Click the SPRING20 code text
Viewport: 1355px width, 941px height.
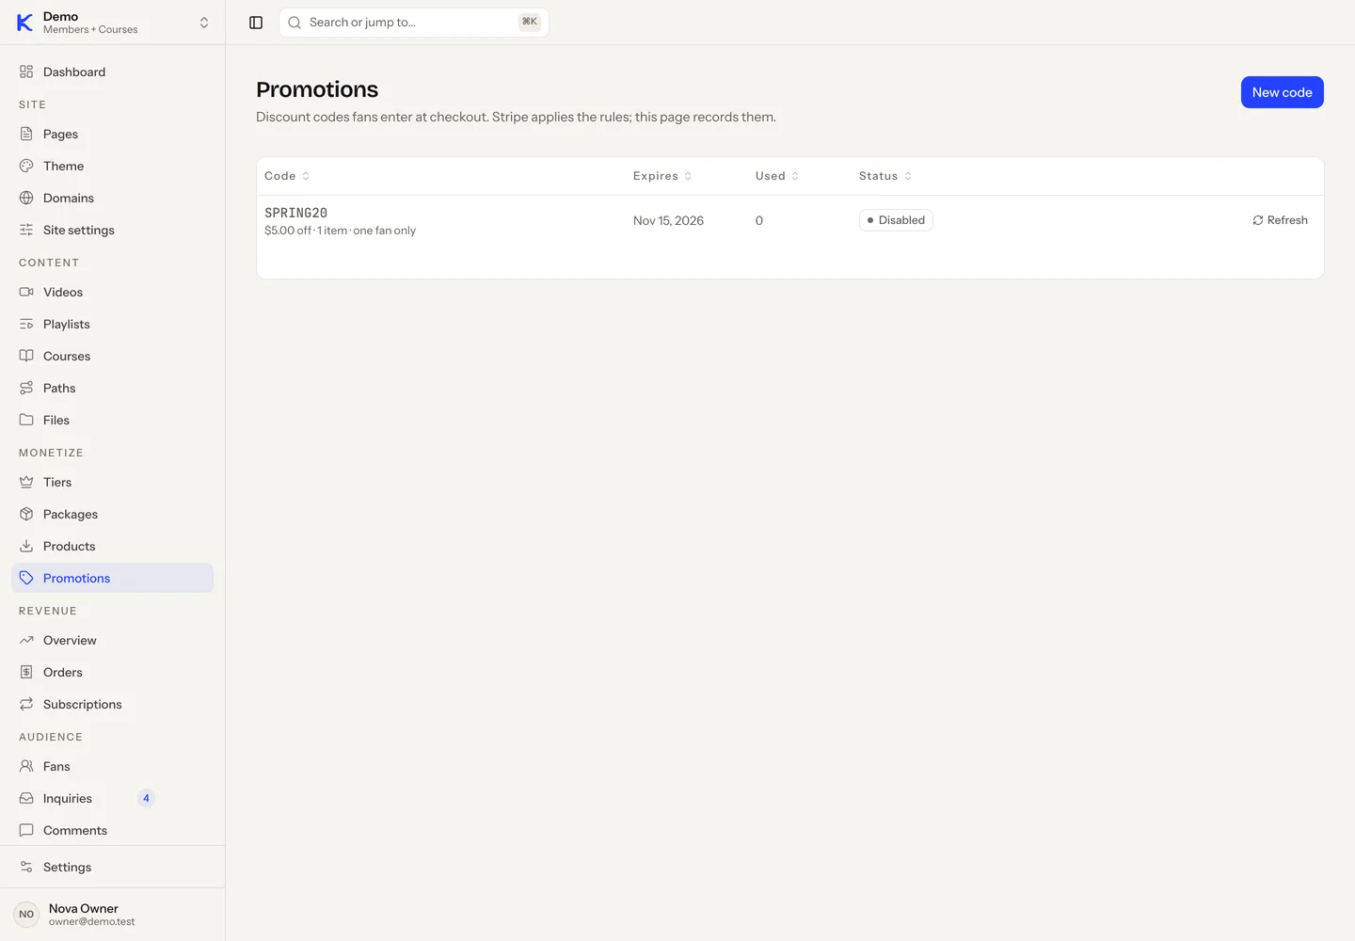[x=295, y=213]
